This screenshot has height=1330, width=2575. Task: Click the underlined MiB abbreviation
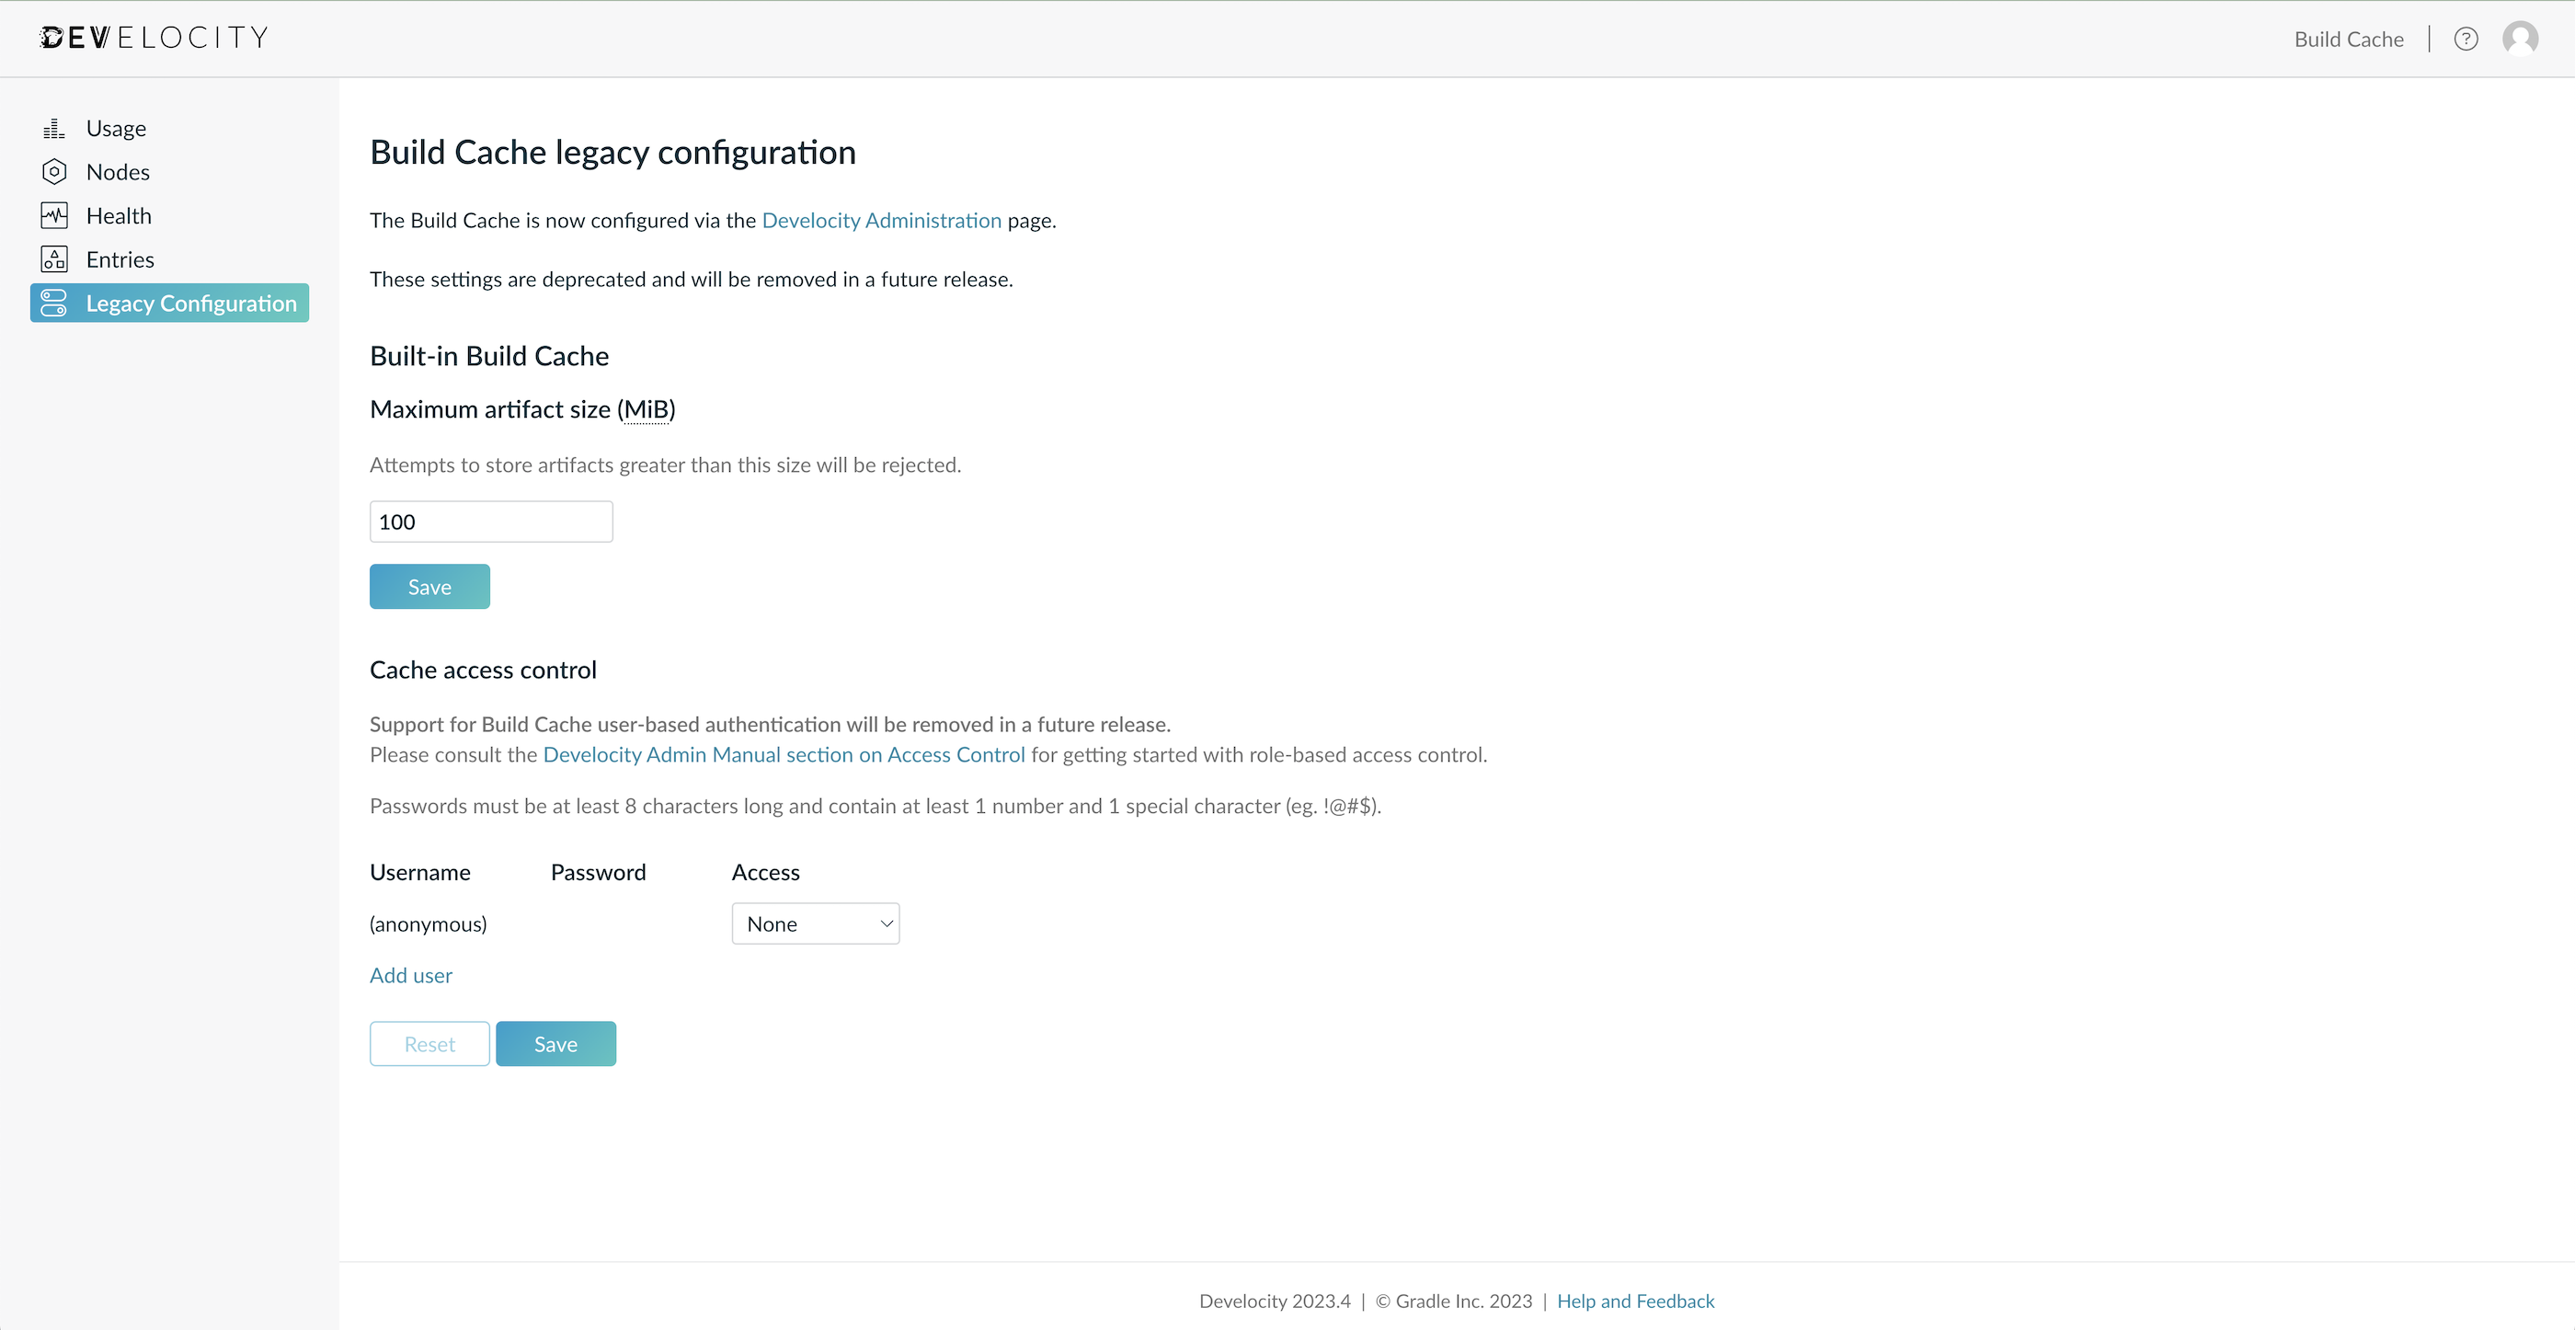[647, 408]
